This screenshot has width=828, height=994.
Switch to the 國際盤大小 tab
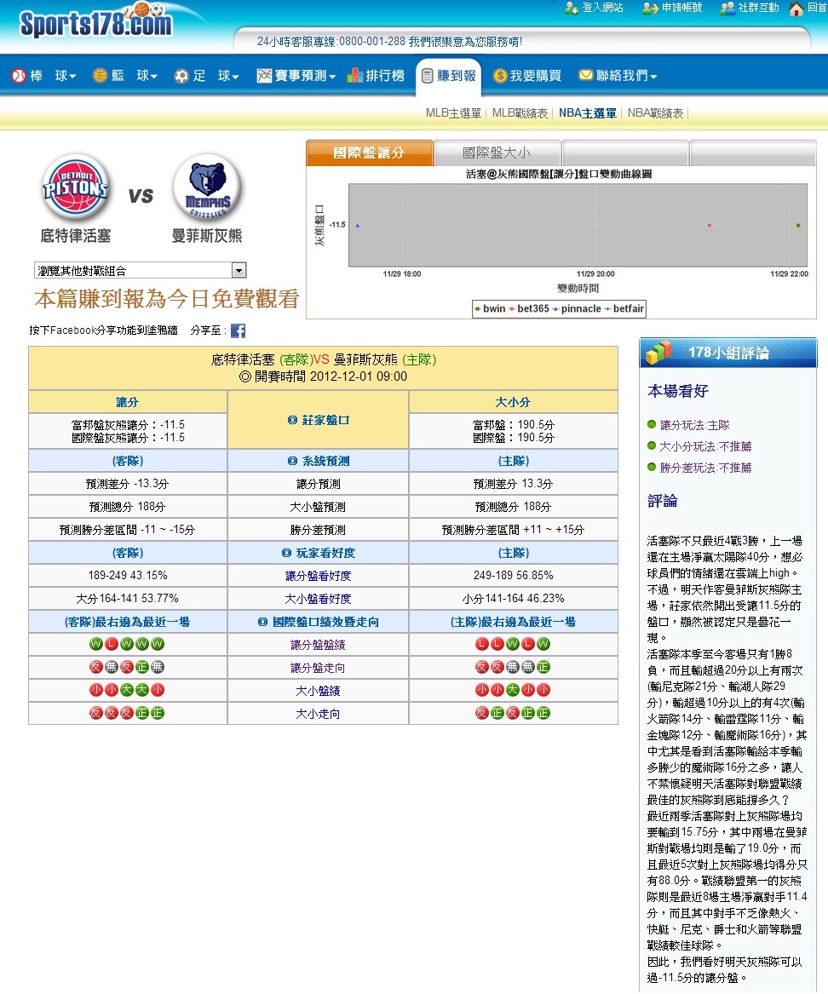pyautogui.click(x=497, y=152)
